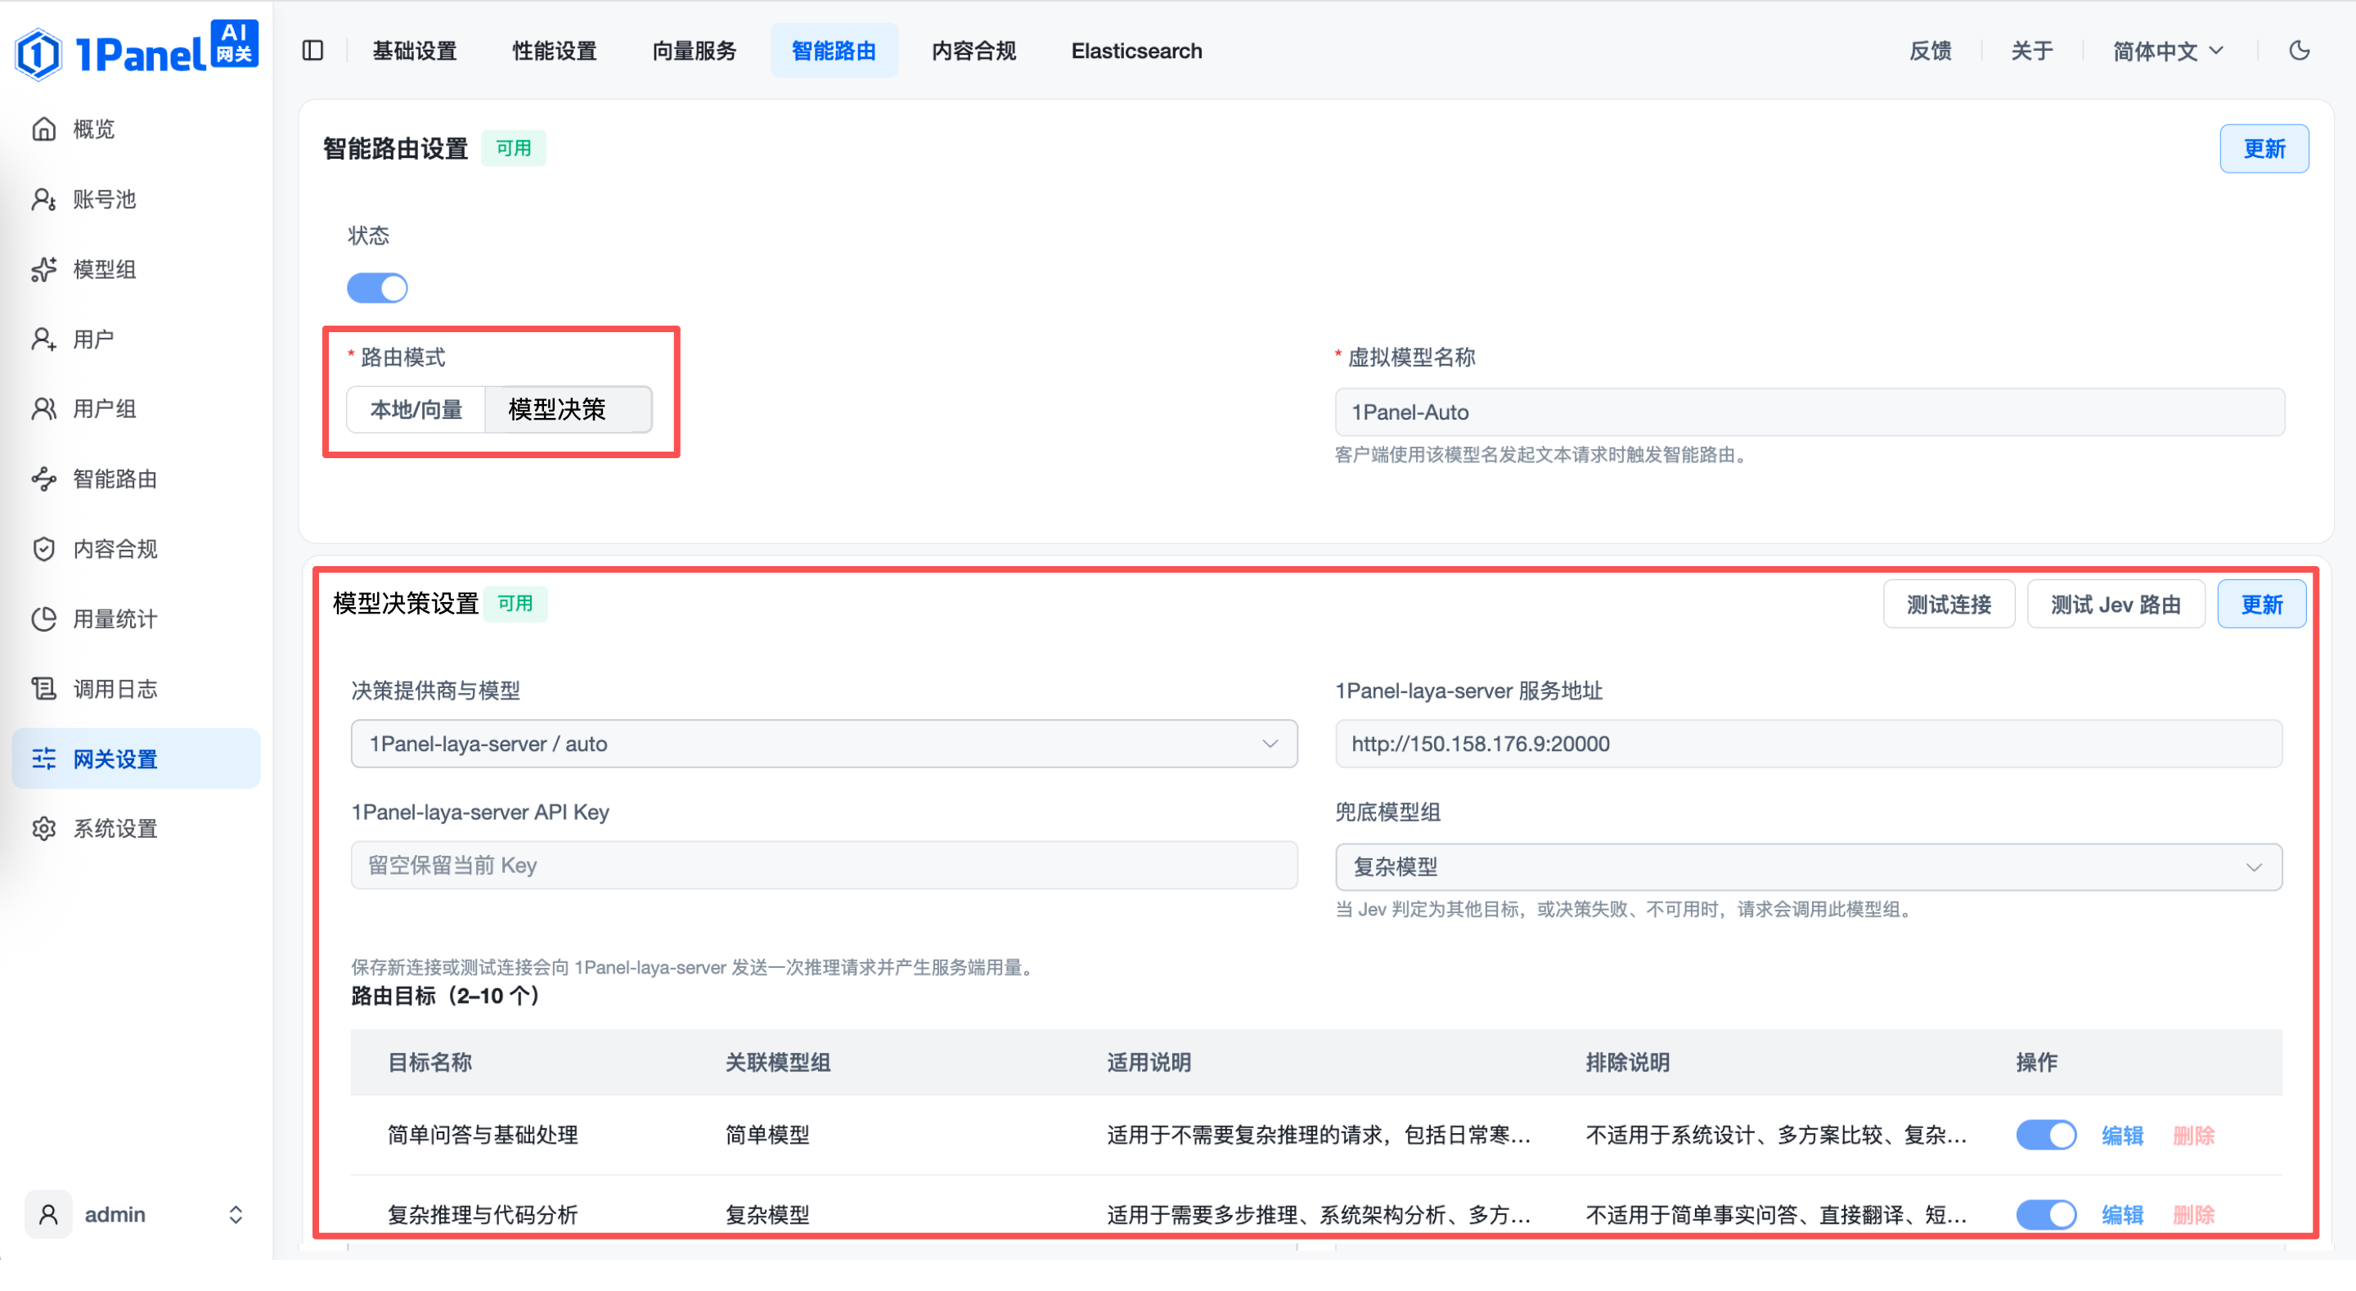Open 简体中文 language dropdown
This screenshot has width=2356, height=1291.
pos(2167,51)
